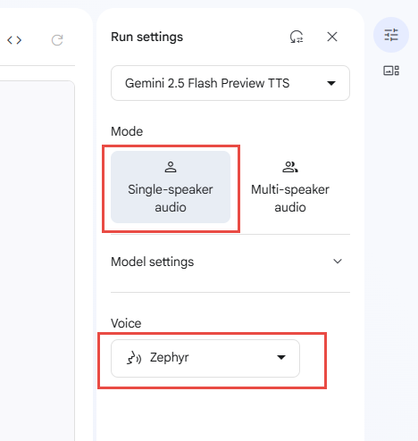Viewport: 418px width, 441px height.
Task: Click the refresh arrow icon
Action: [x=57, y=40]
